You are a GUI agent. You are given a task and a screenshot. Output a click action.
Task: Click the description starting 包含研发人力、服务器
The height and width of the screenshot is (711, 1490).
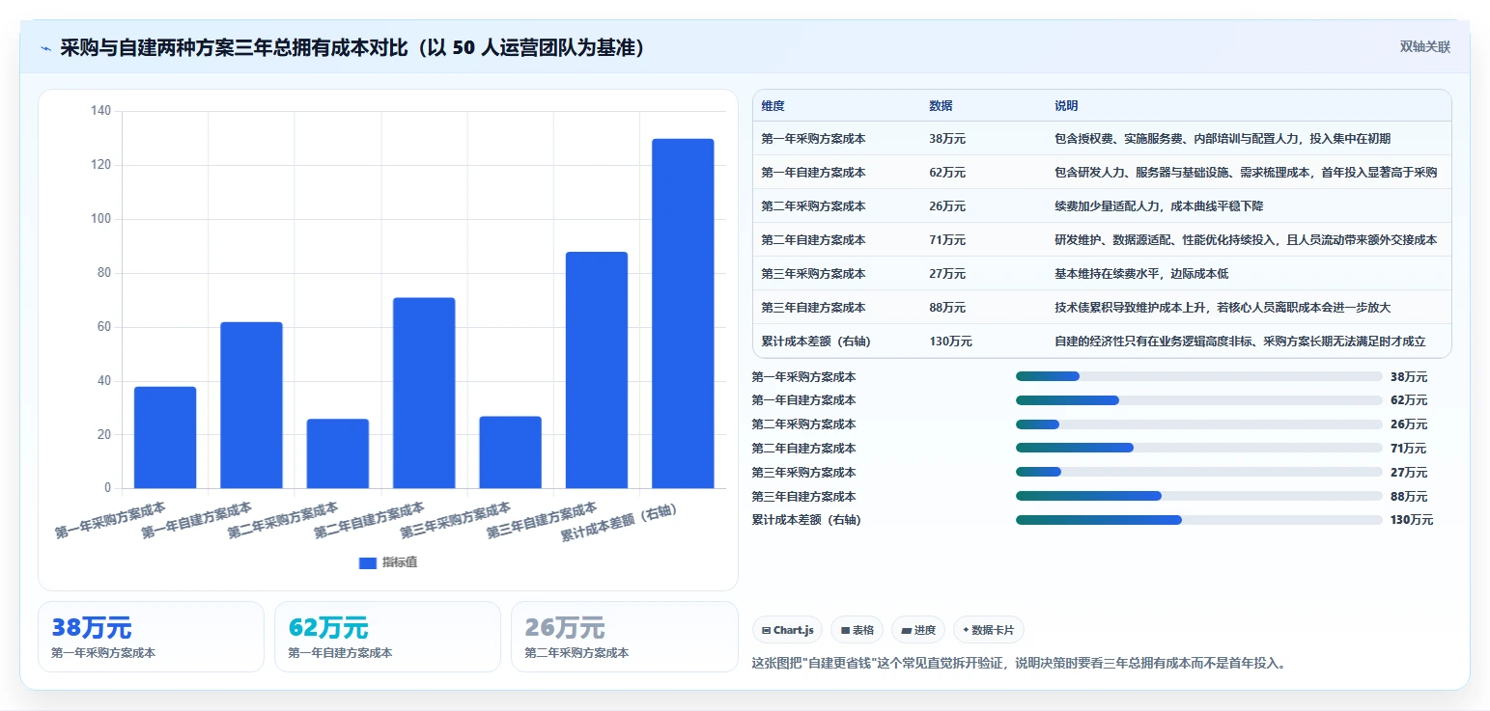[1246, 173]
